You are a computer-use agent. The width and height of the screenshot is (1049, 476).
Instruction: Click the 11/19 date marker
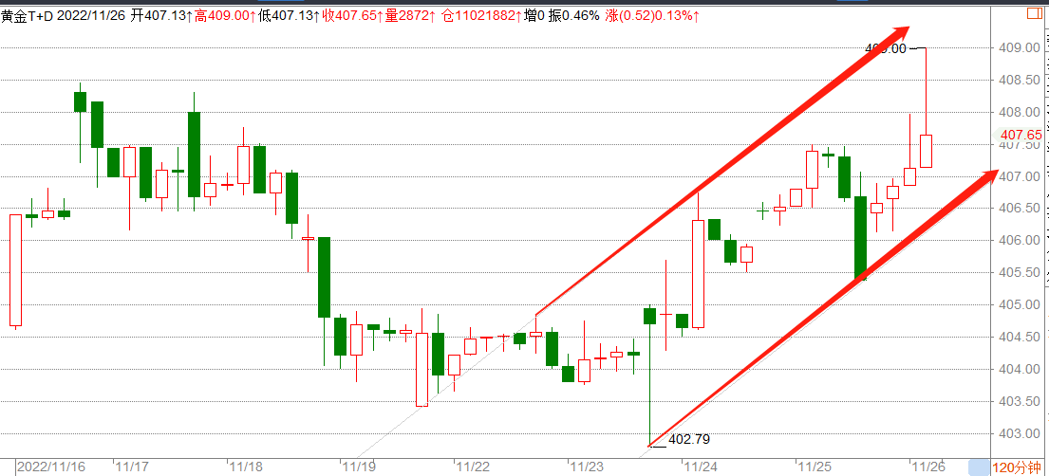coord(359,466)
